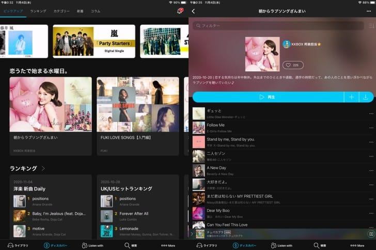Expand the ランキング section arrow
Viewport: 376px width, 250px height.
click(x=43, y=168)
